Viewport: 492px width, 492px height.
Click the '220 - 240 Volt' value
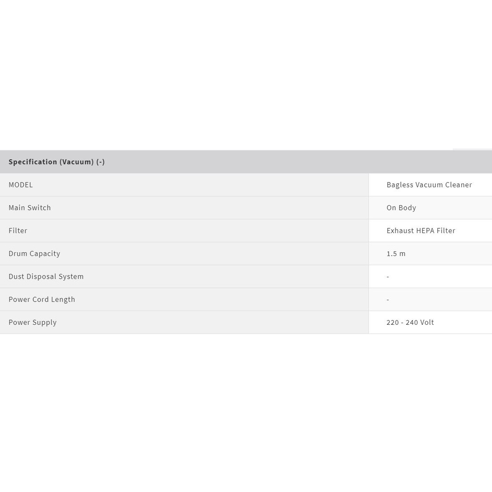point(410,322)
